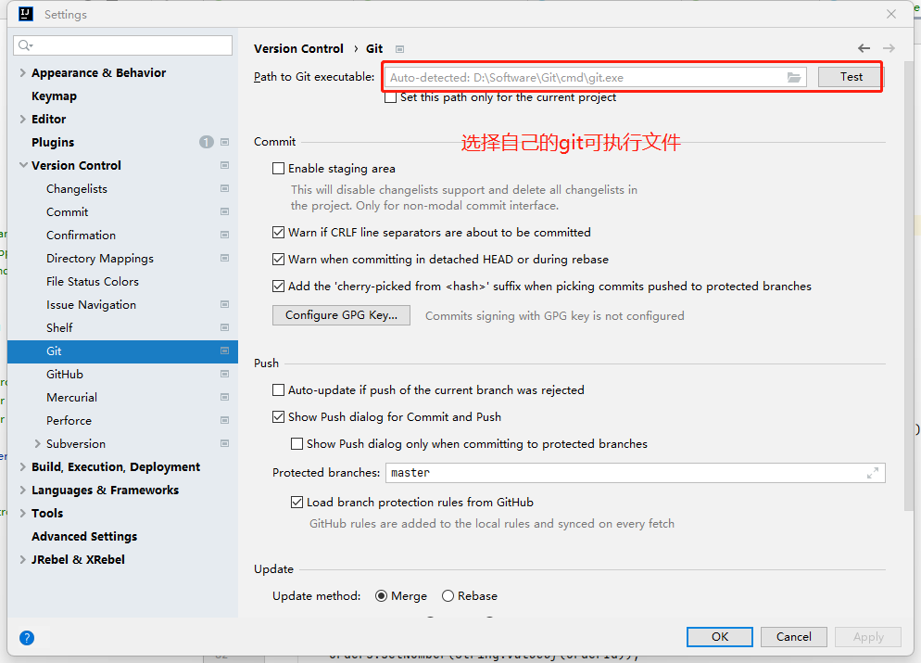Expand Appearance & Behavior section

click(x=23, y=73)
